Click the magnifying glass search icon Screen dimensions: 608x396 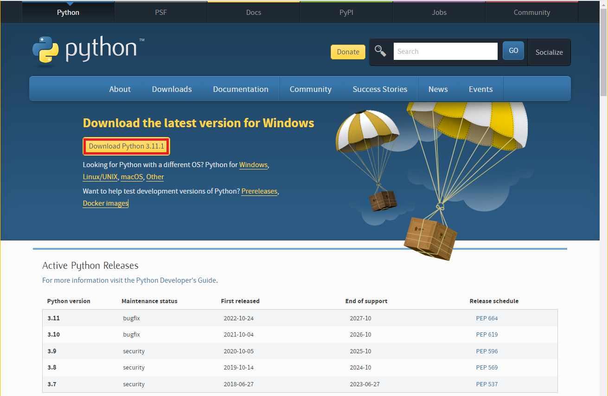381,51
